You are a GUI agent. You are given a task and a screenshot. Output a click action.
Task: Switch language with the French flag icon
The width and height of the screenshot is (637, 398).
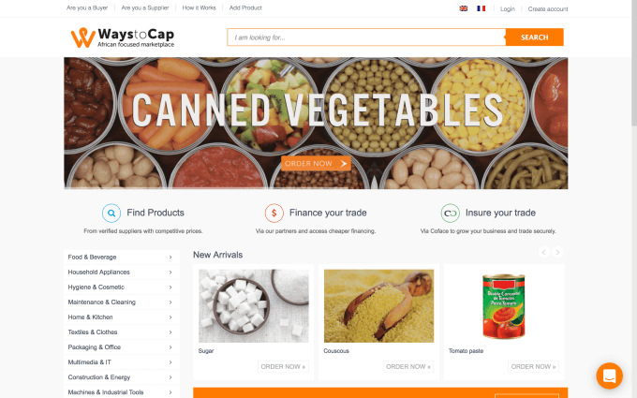[x=481, y=8]
